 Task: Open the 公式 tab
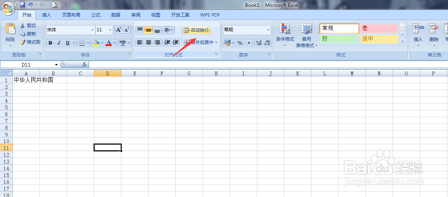[96, 15]
